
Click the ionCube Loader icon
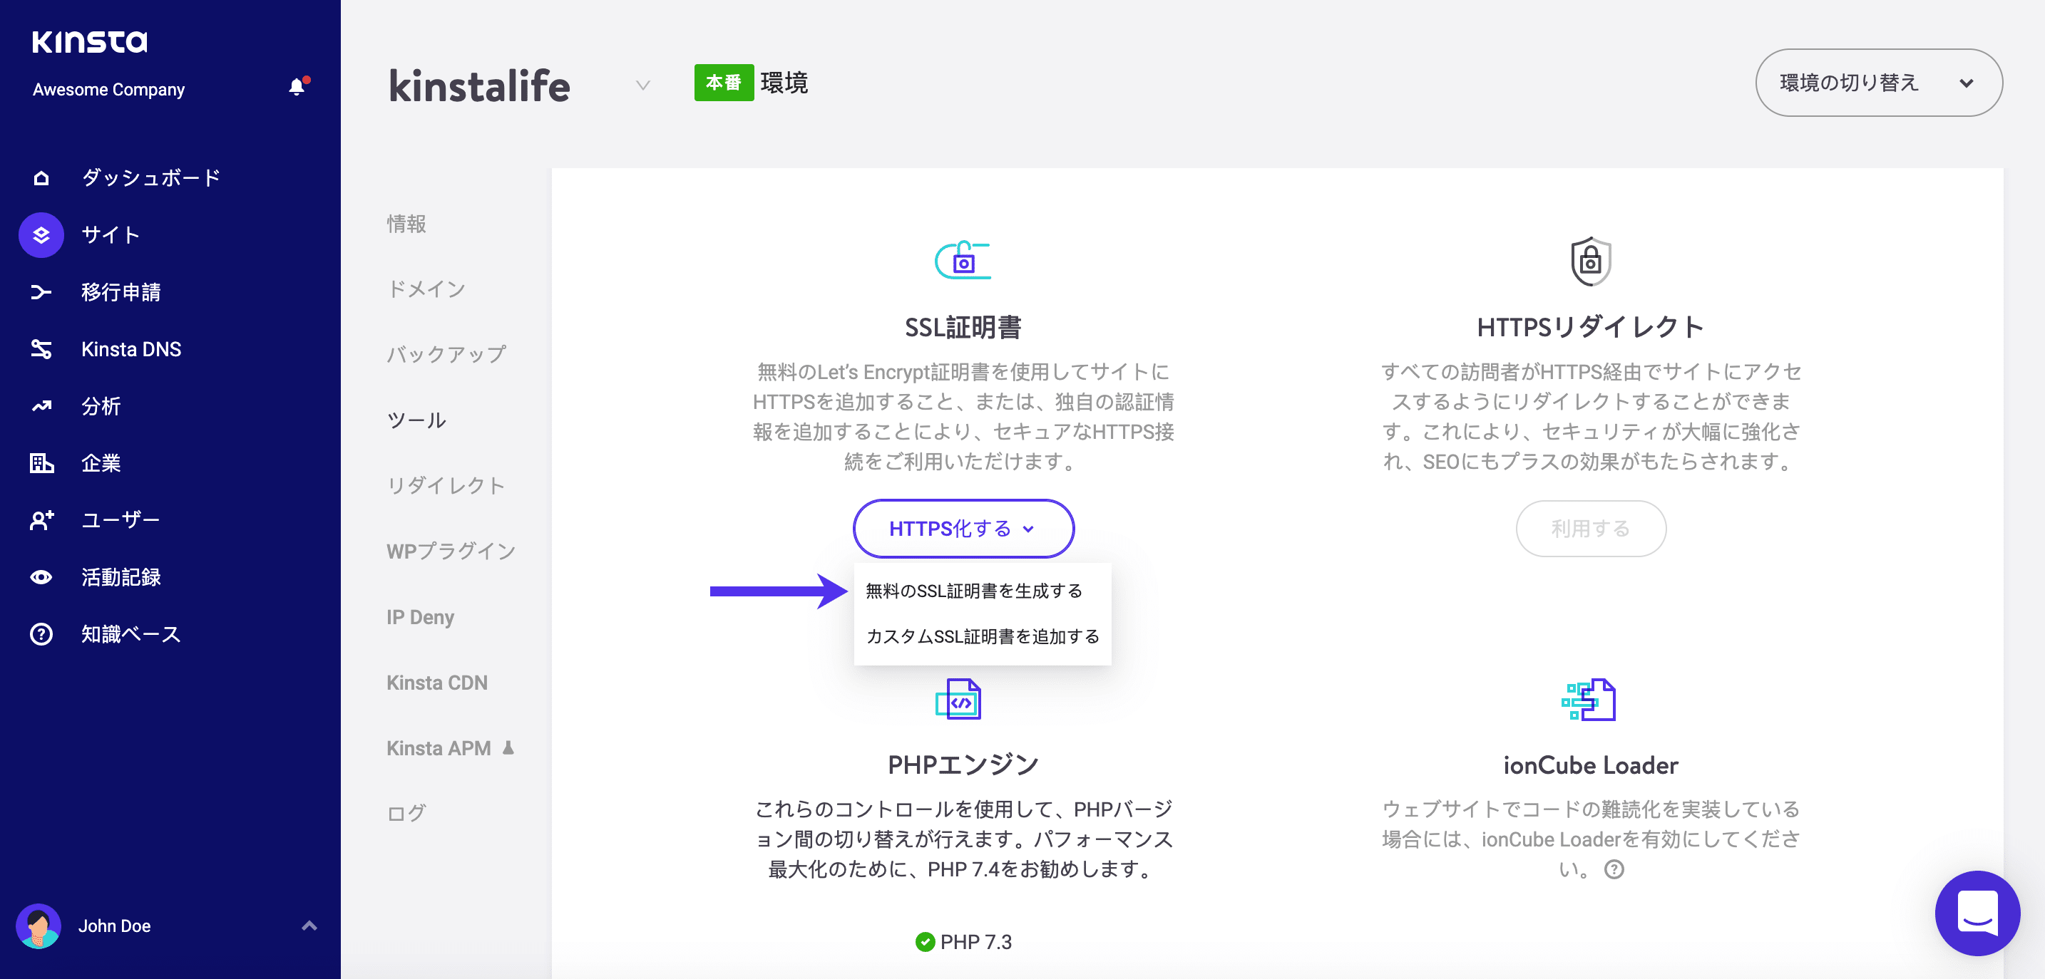click(1589, 699)
